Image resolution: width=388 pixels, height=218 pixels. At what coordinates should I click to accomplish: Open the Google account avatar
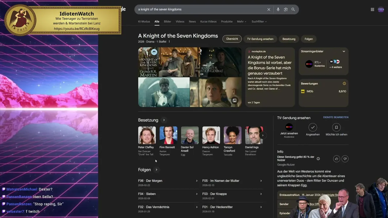[381, 9]
